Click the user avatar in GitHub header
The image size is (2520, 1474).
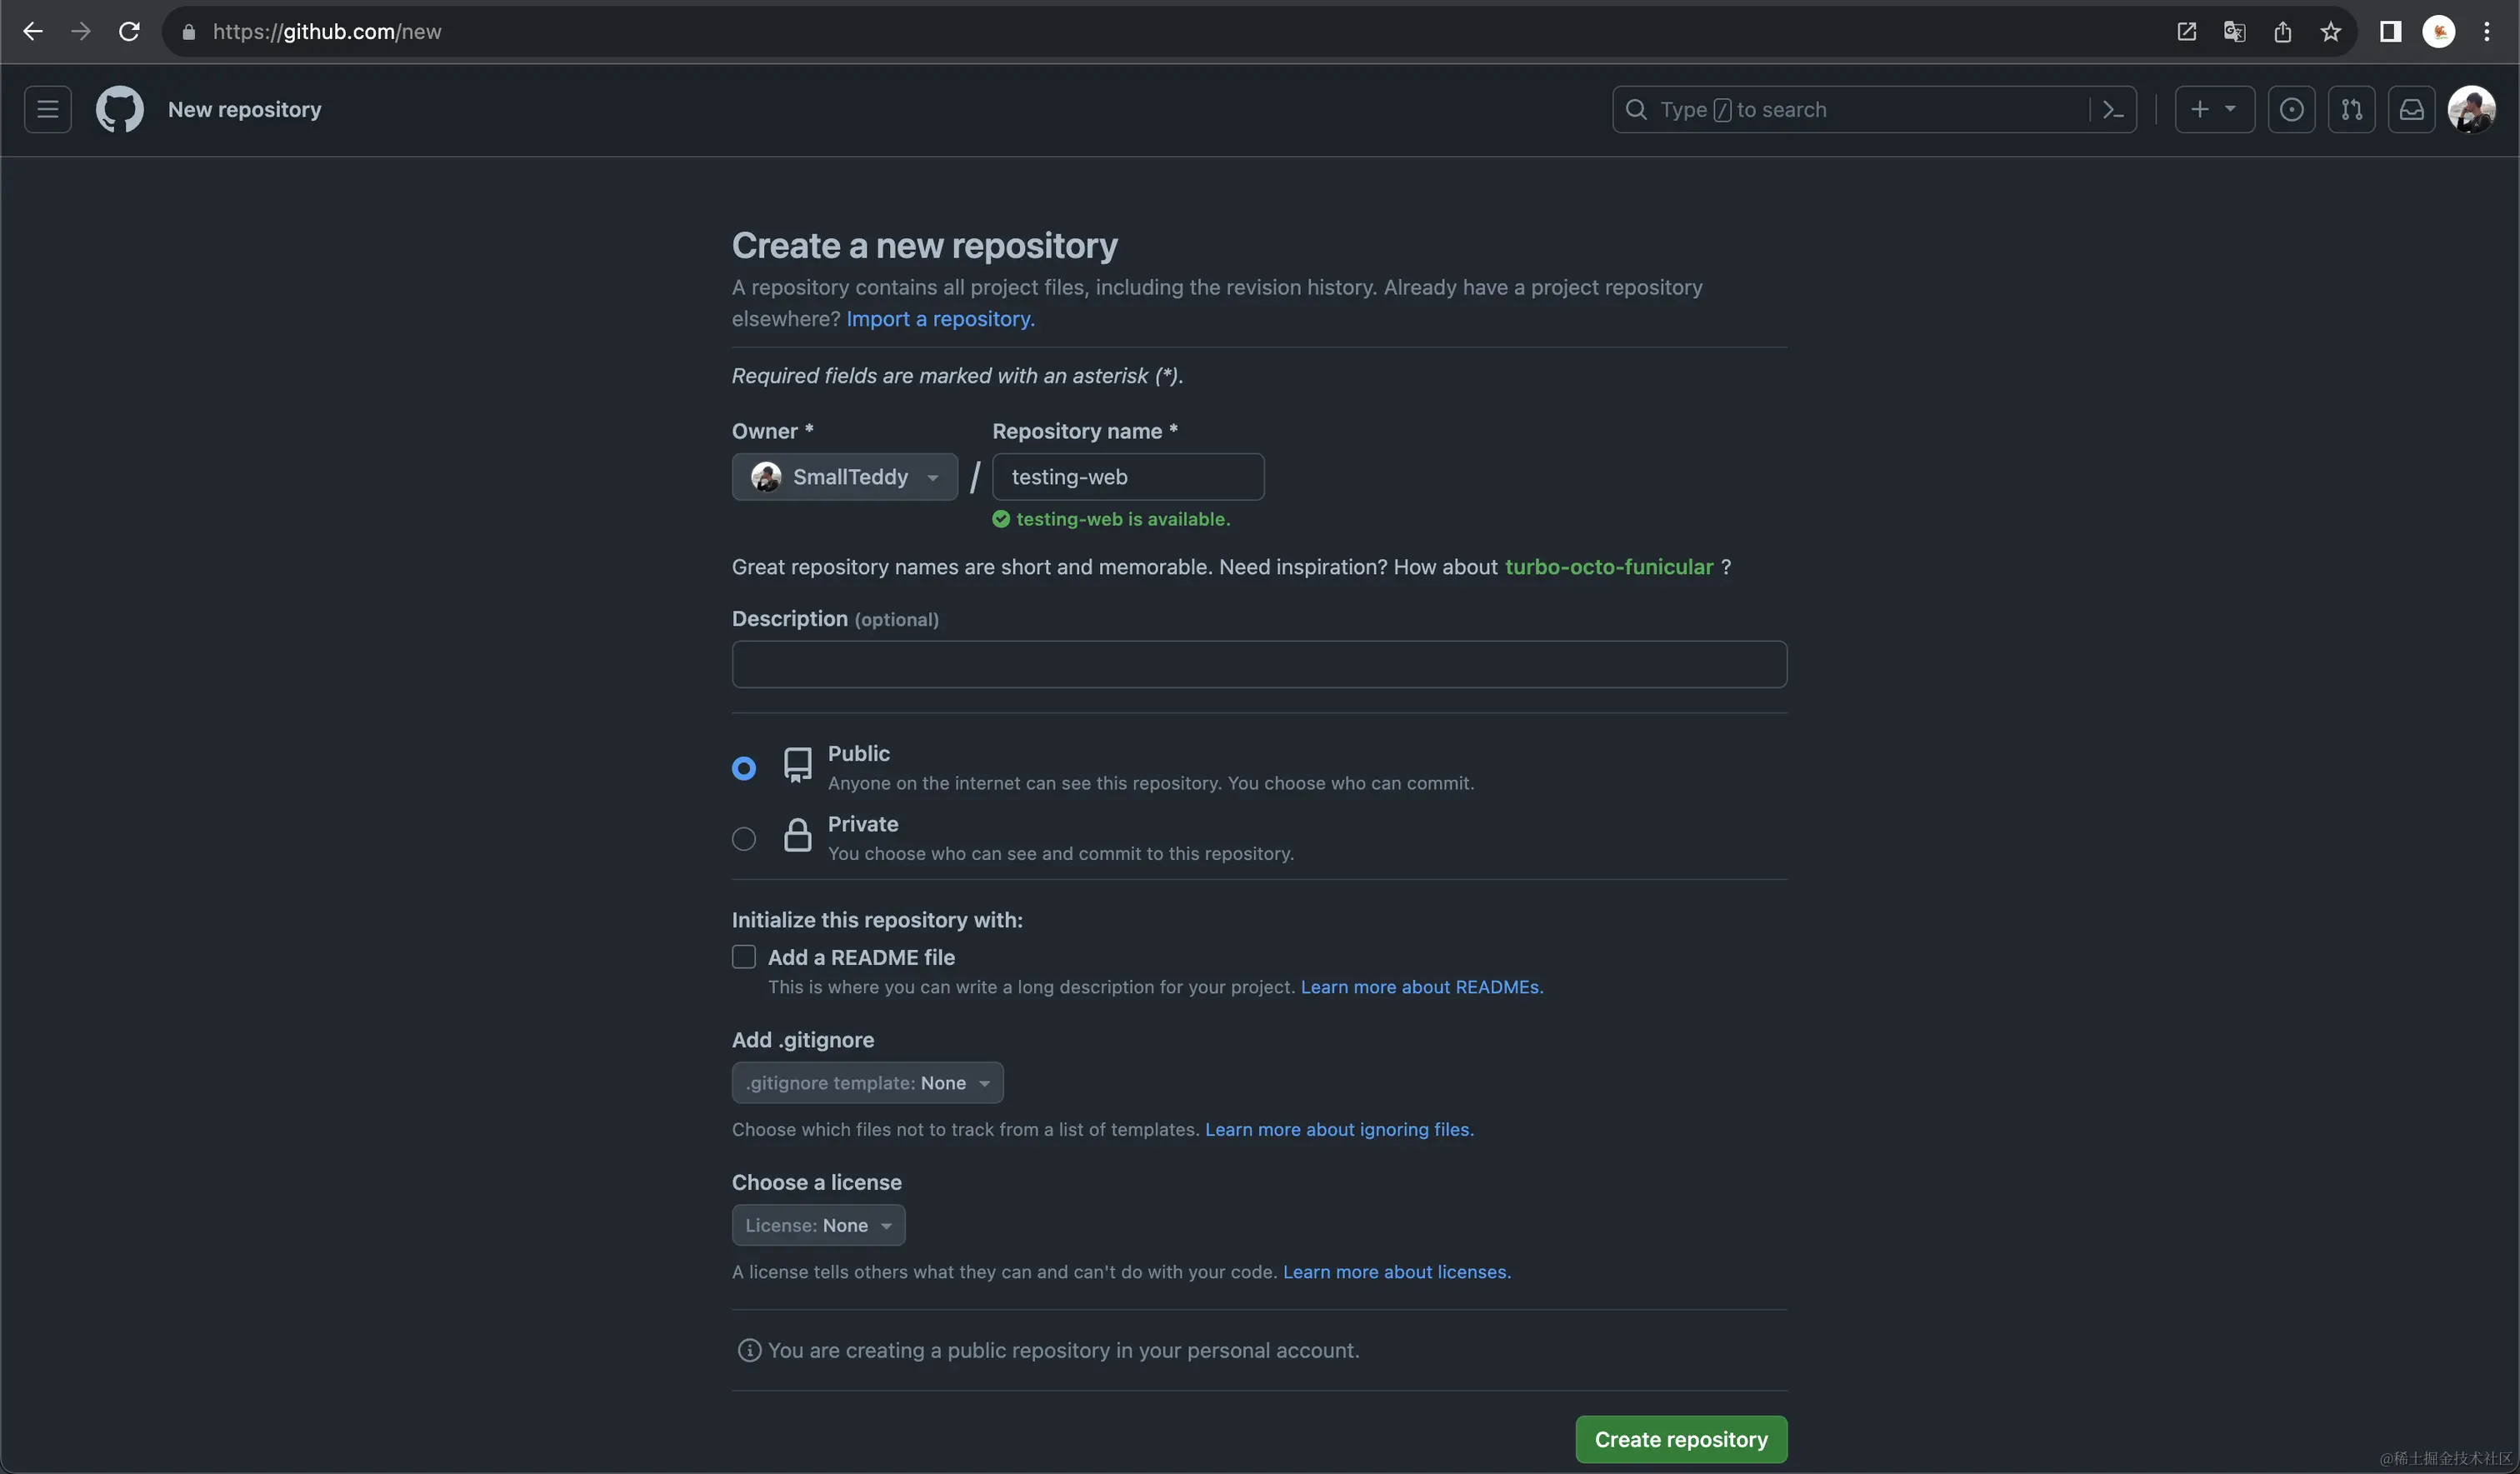coord(2471,109)
